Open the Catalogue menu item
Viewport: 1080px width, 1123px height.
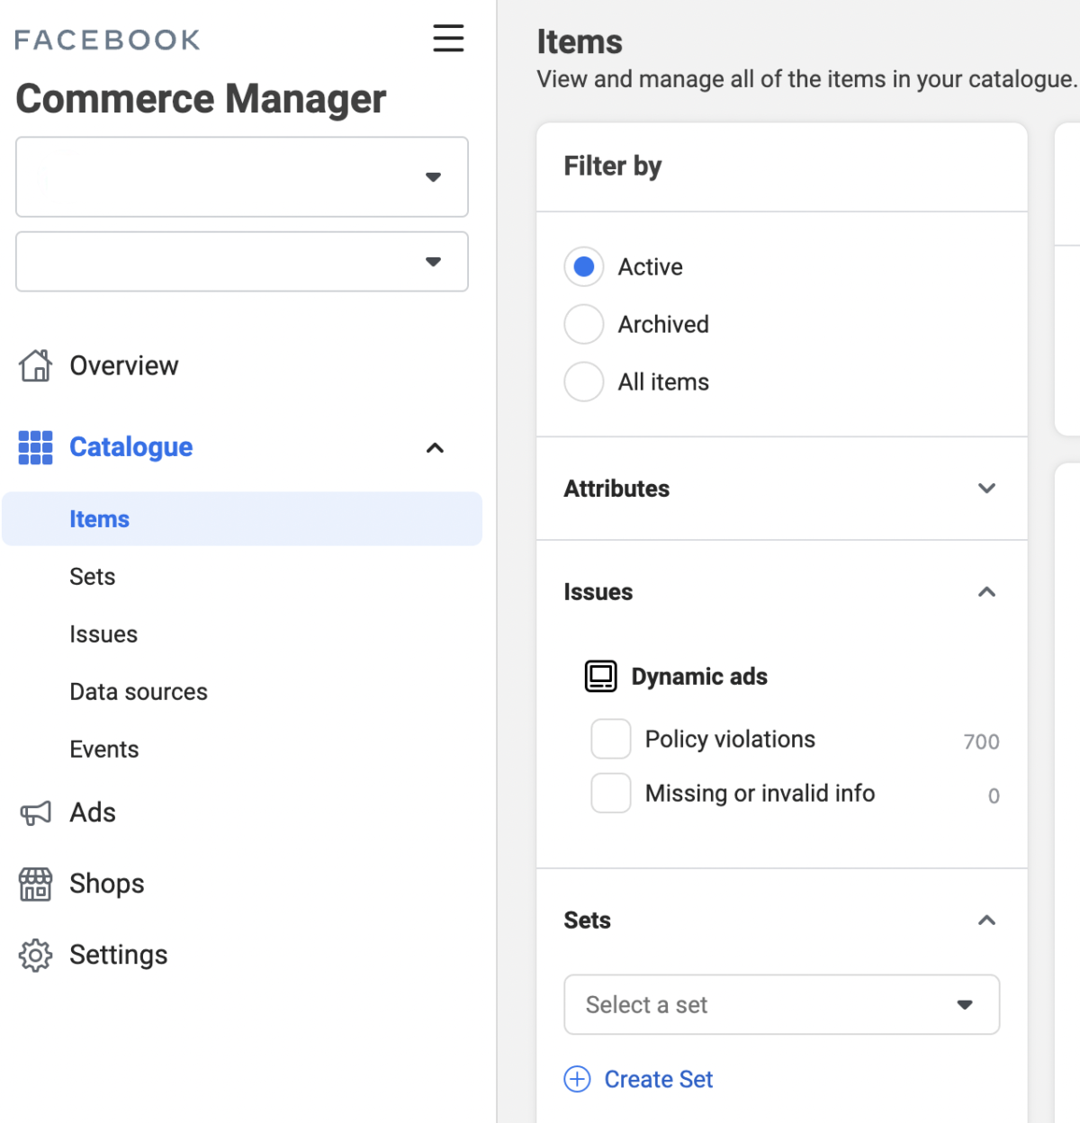tap(131, 447)
